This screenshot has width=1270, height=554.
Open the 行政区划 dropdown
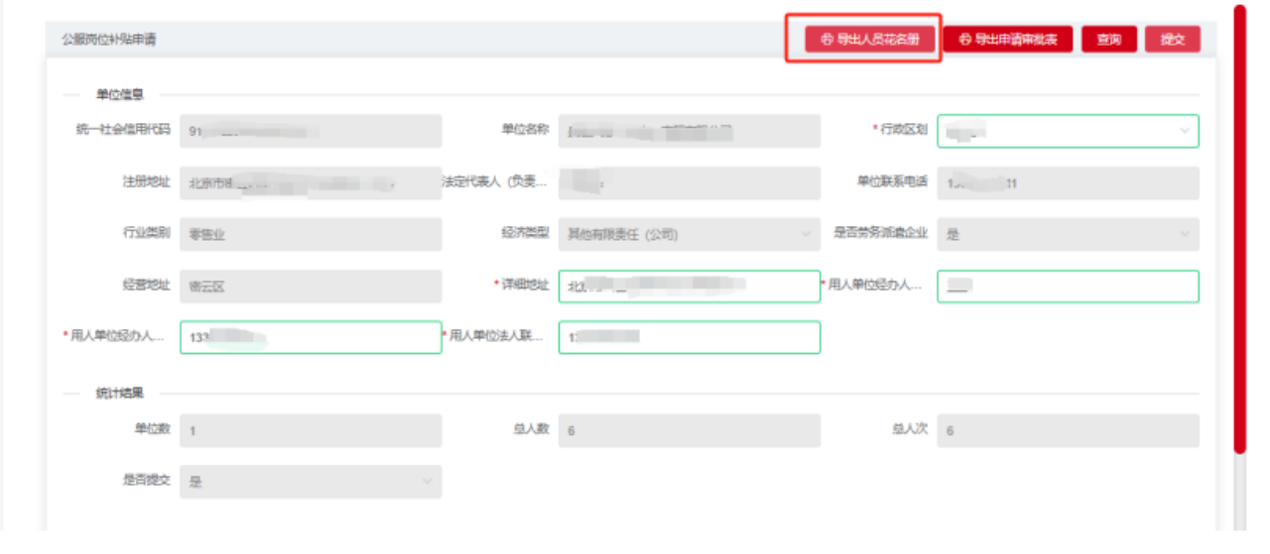pyautogui.click(x=1067, y=131)
